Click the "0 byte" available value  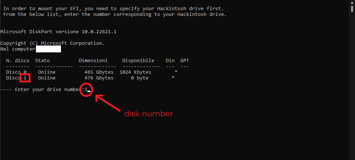pos(139,78)
